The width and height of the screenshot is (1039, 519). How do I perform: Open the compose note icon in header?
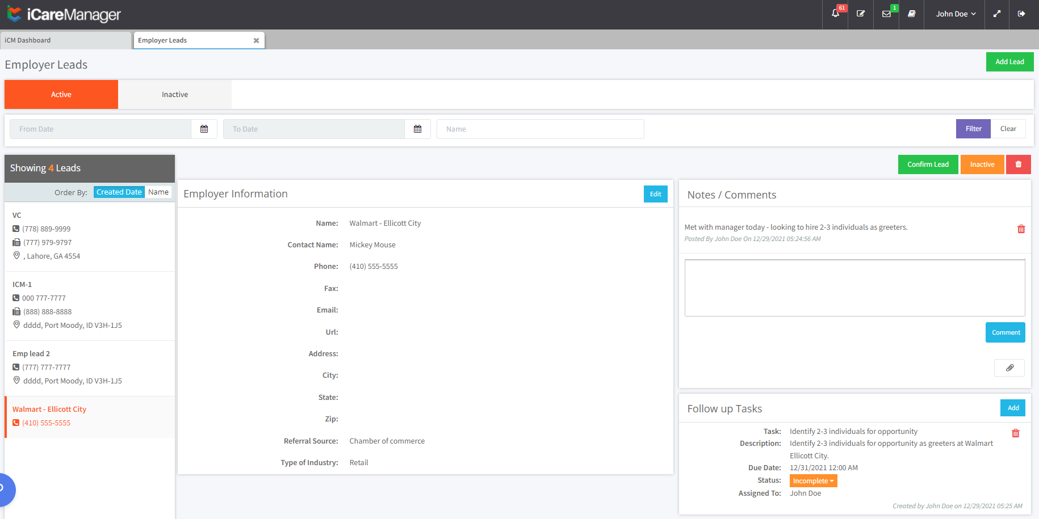tap(861, 14)
